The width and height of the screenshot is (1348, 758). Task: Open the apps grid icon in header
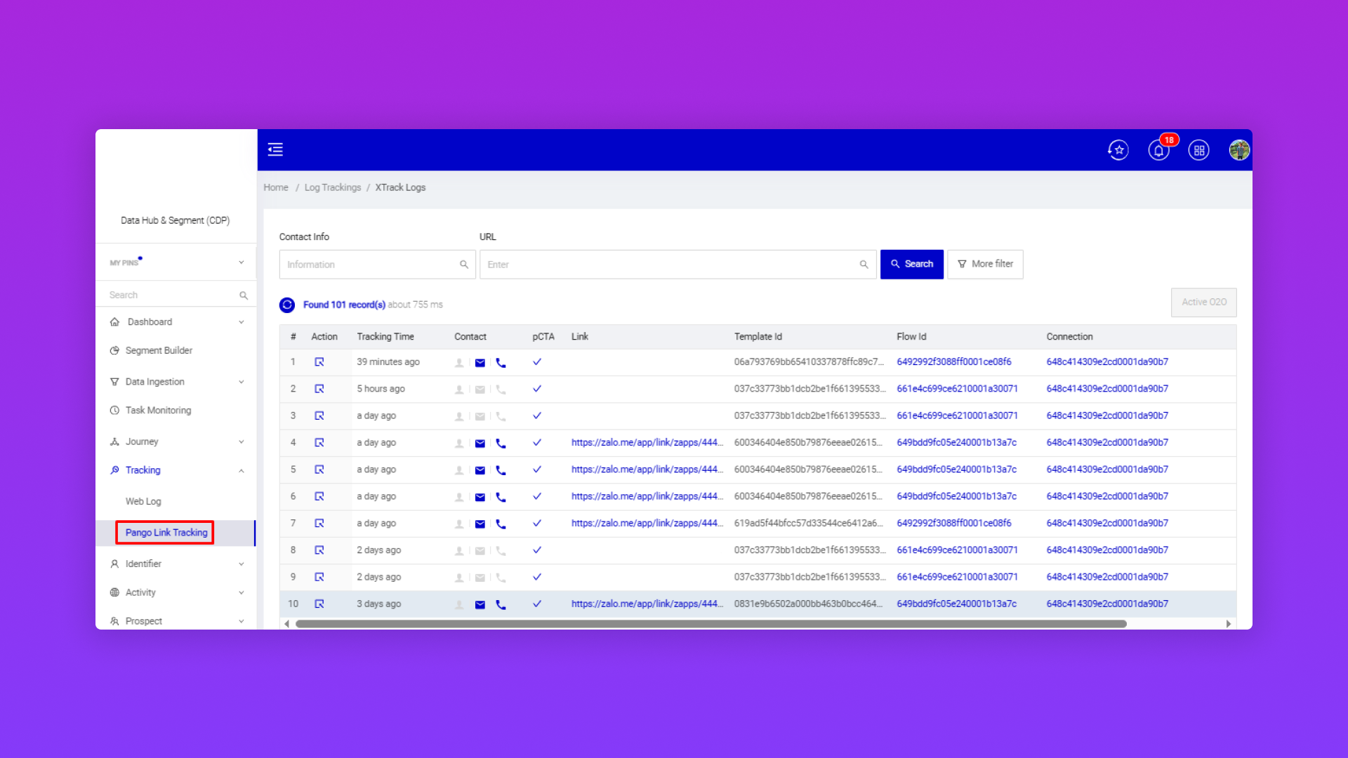coord(1198,150)
